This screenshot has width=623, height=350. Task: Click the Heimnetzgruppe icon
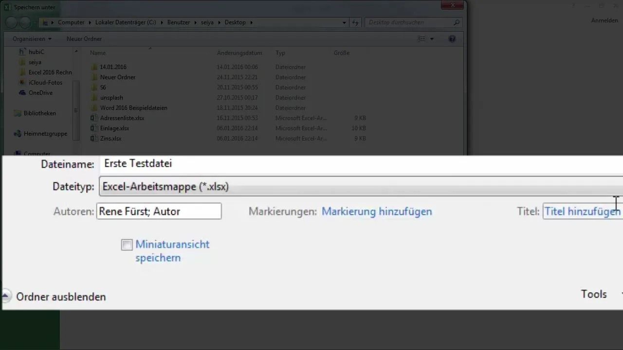(x=18, y=134)
